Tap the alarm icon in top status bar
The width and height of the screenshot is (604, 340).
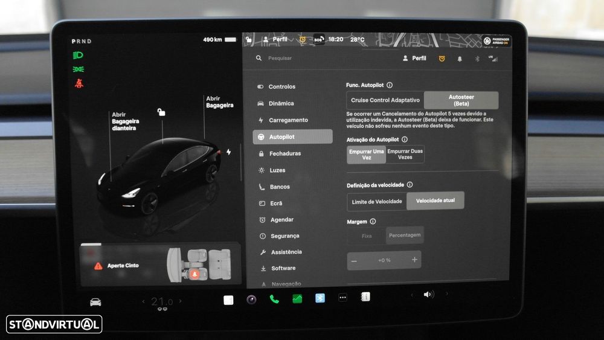tap(303, 39)
